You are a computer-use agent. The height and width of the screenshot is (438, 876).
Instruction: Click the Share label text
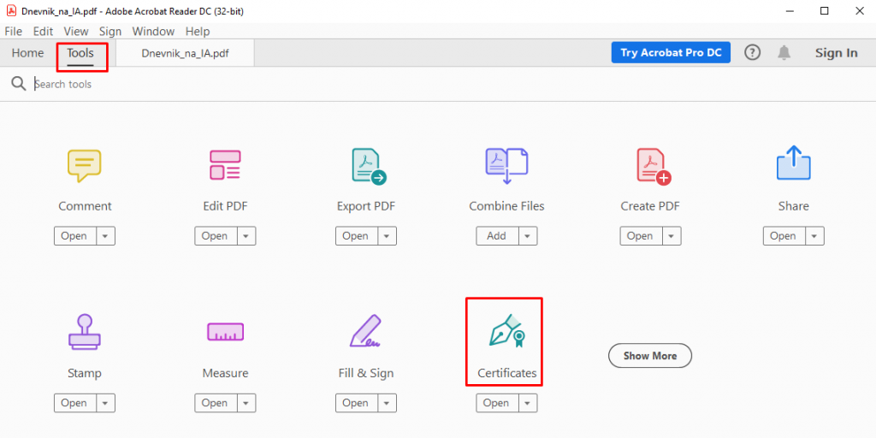793,206
